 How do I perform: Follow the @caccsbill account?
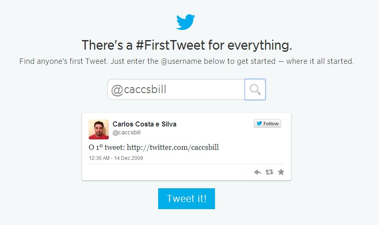coord(268,124)
